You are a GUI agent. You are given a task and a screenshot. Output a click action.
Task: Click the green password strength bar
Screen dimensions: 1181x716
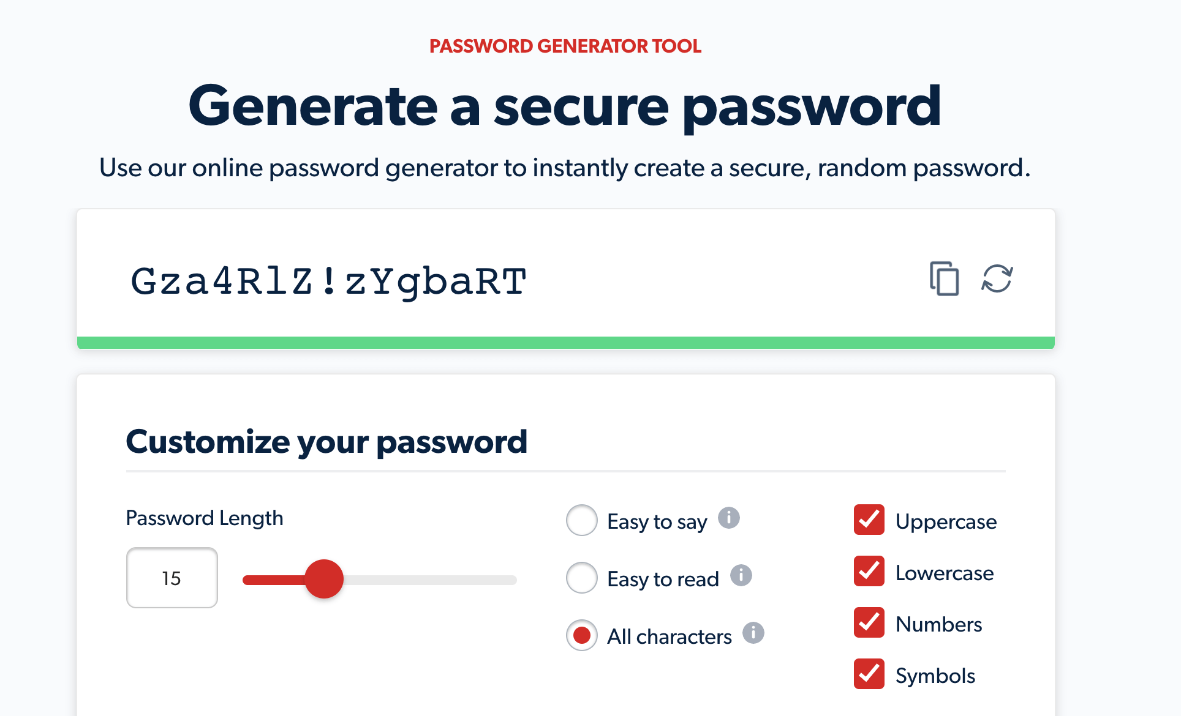click(x=565, y=343)
